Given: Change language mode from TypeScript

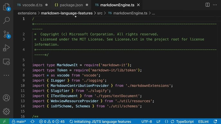Looking at the screenshot, I should coord(185,121).
